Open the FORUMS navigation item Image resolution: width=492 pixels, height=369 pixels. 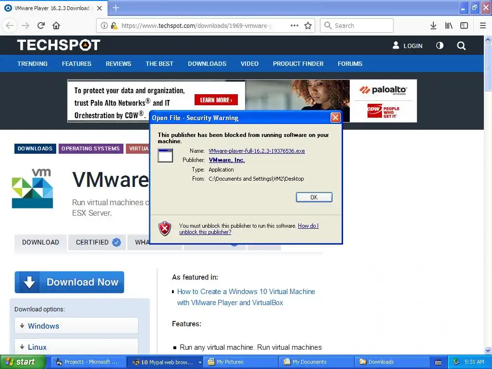[x=350, y=64]
